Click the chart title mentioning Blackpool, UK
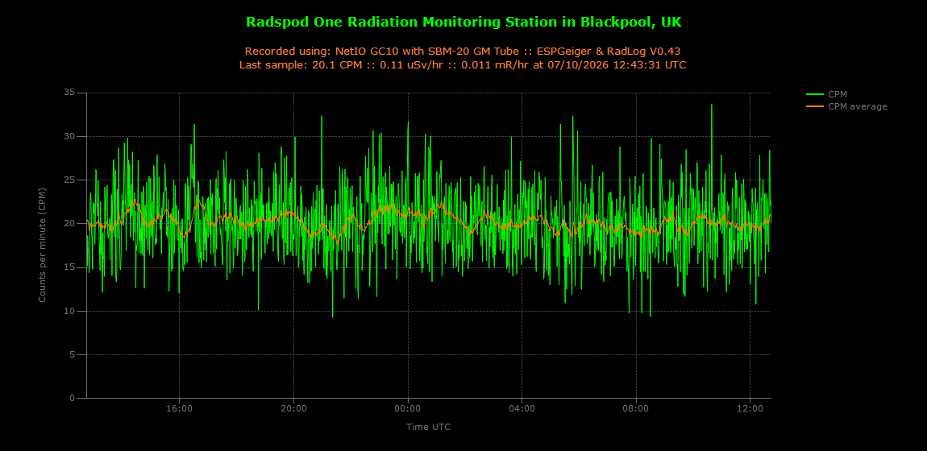927x451 pixels. click(463, 23)
